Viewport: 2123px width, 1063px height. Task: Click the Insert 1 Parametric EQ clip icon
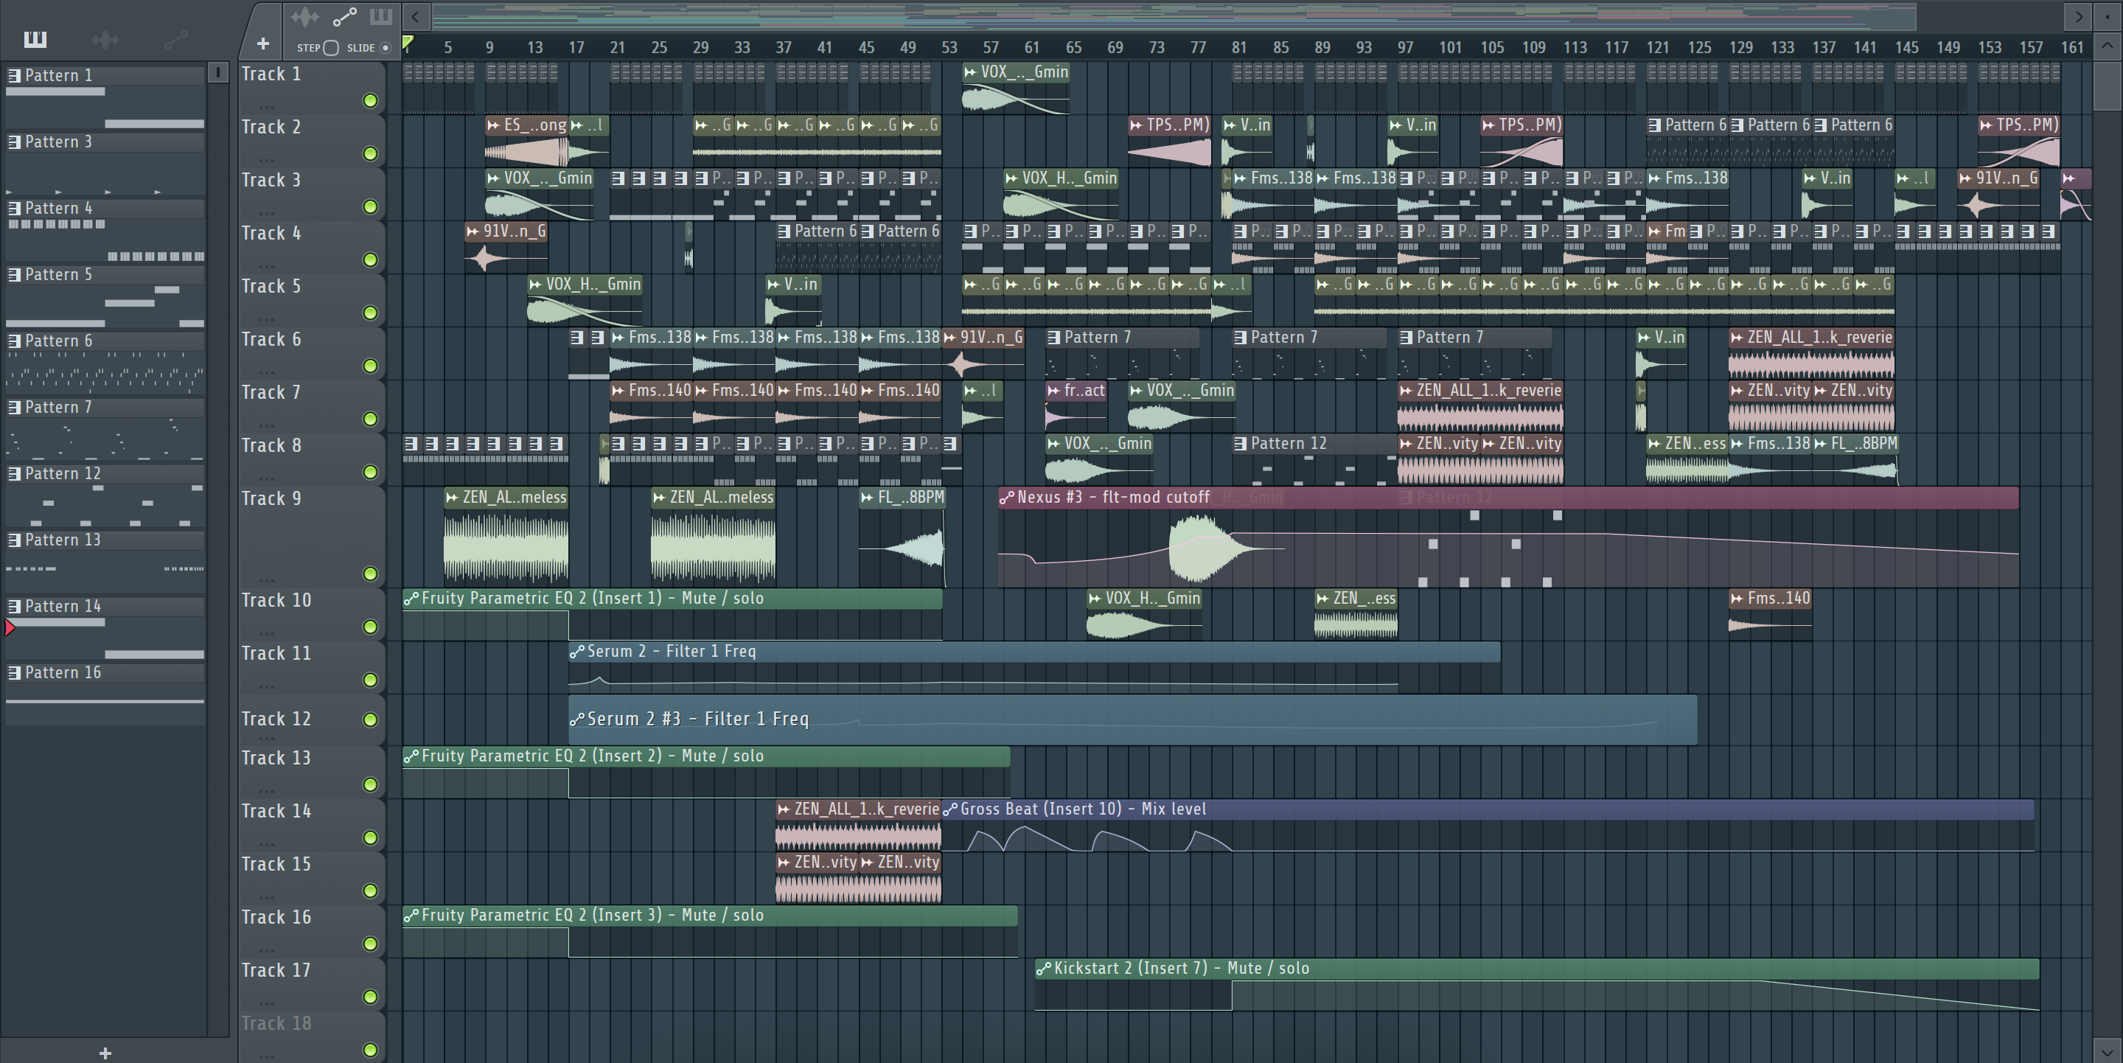[x=411, y=599]
